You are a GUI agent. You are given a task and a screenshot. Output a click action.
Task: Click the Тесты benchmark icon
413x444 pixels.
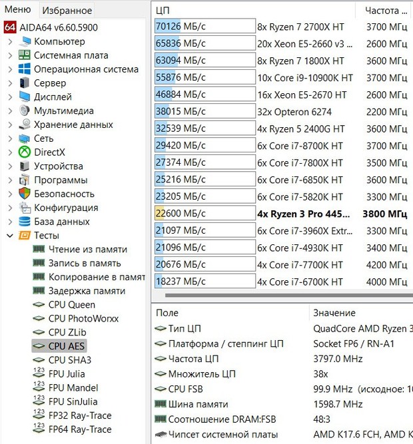pyautogui.click(x=25, y=236)
